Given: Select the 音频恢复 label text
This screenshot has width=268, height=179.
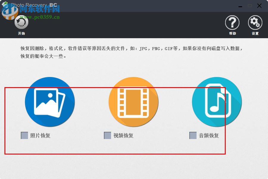Looking at the screenshot, I should coord(208,135).
